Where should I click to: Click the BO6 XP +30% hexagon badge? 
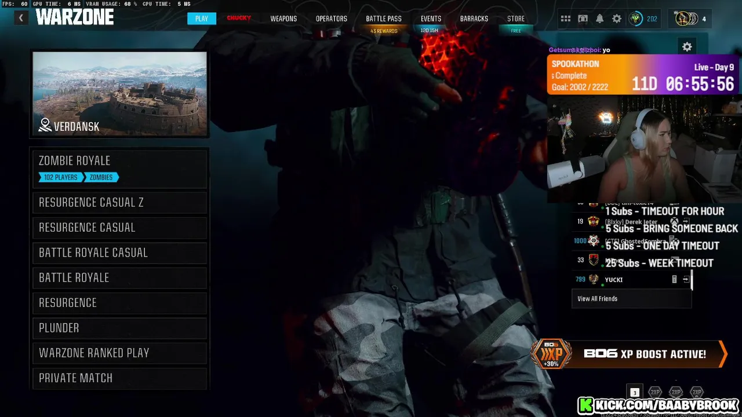point(551,354)
